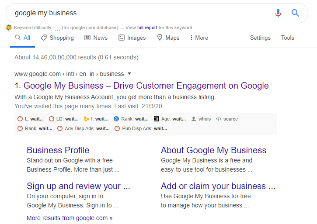Open the News results tab
Screen dimensions: 317x224
pos(96,38)
